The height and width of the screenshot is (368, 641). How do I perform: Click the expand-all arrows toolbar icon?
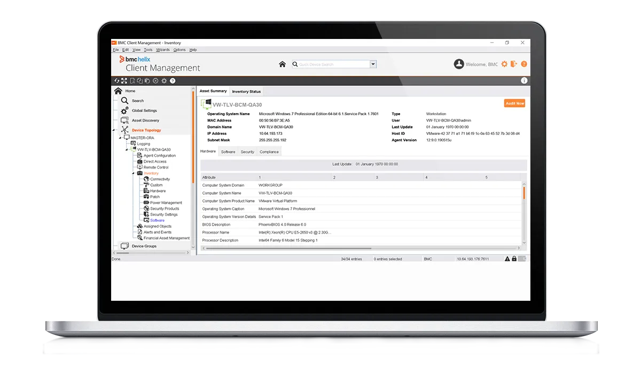(124, 81)
